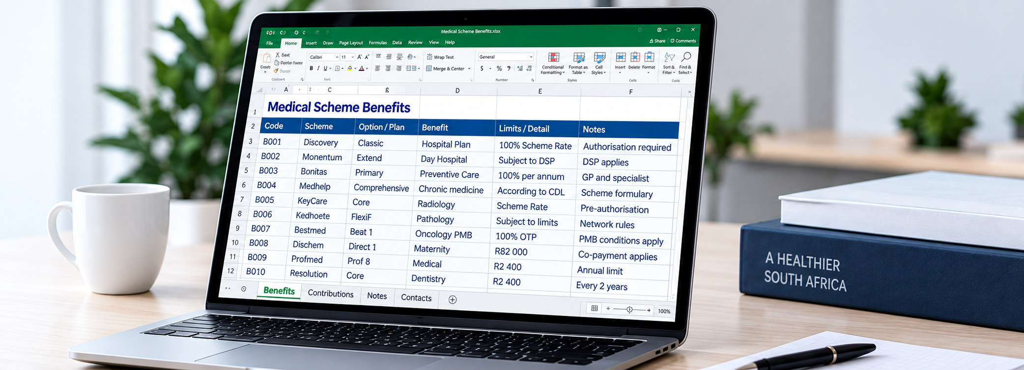Click the 100% zoom level
The height and width of the screenshot is (370, 1024).
pyautogui.click(x=664, y=311)
